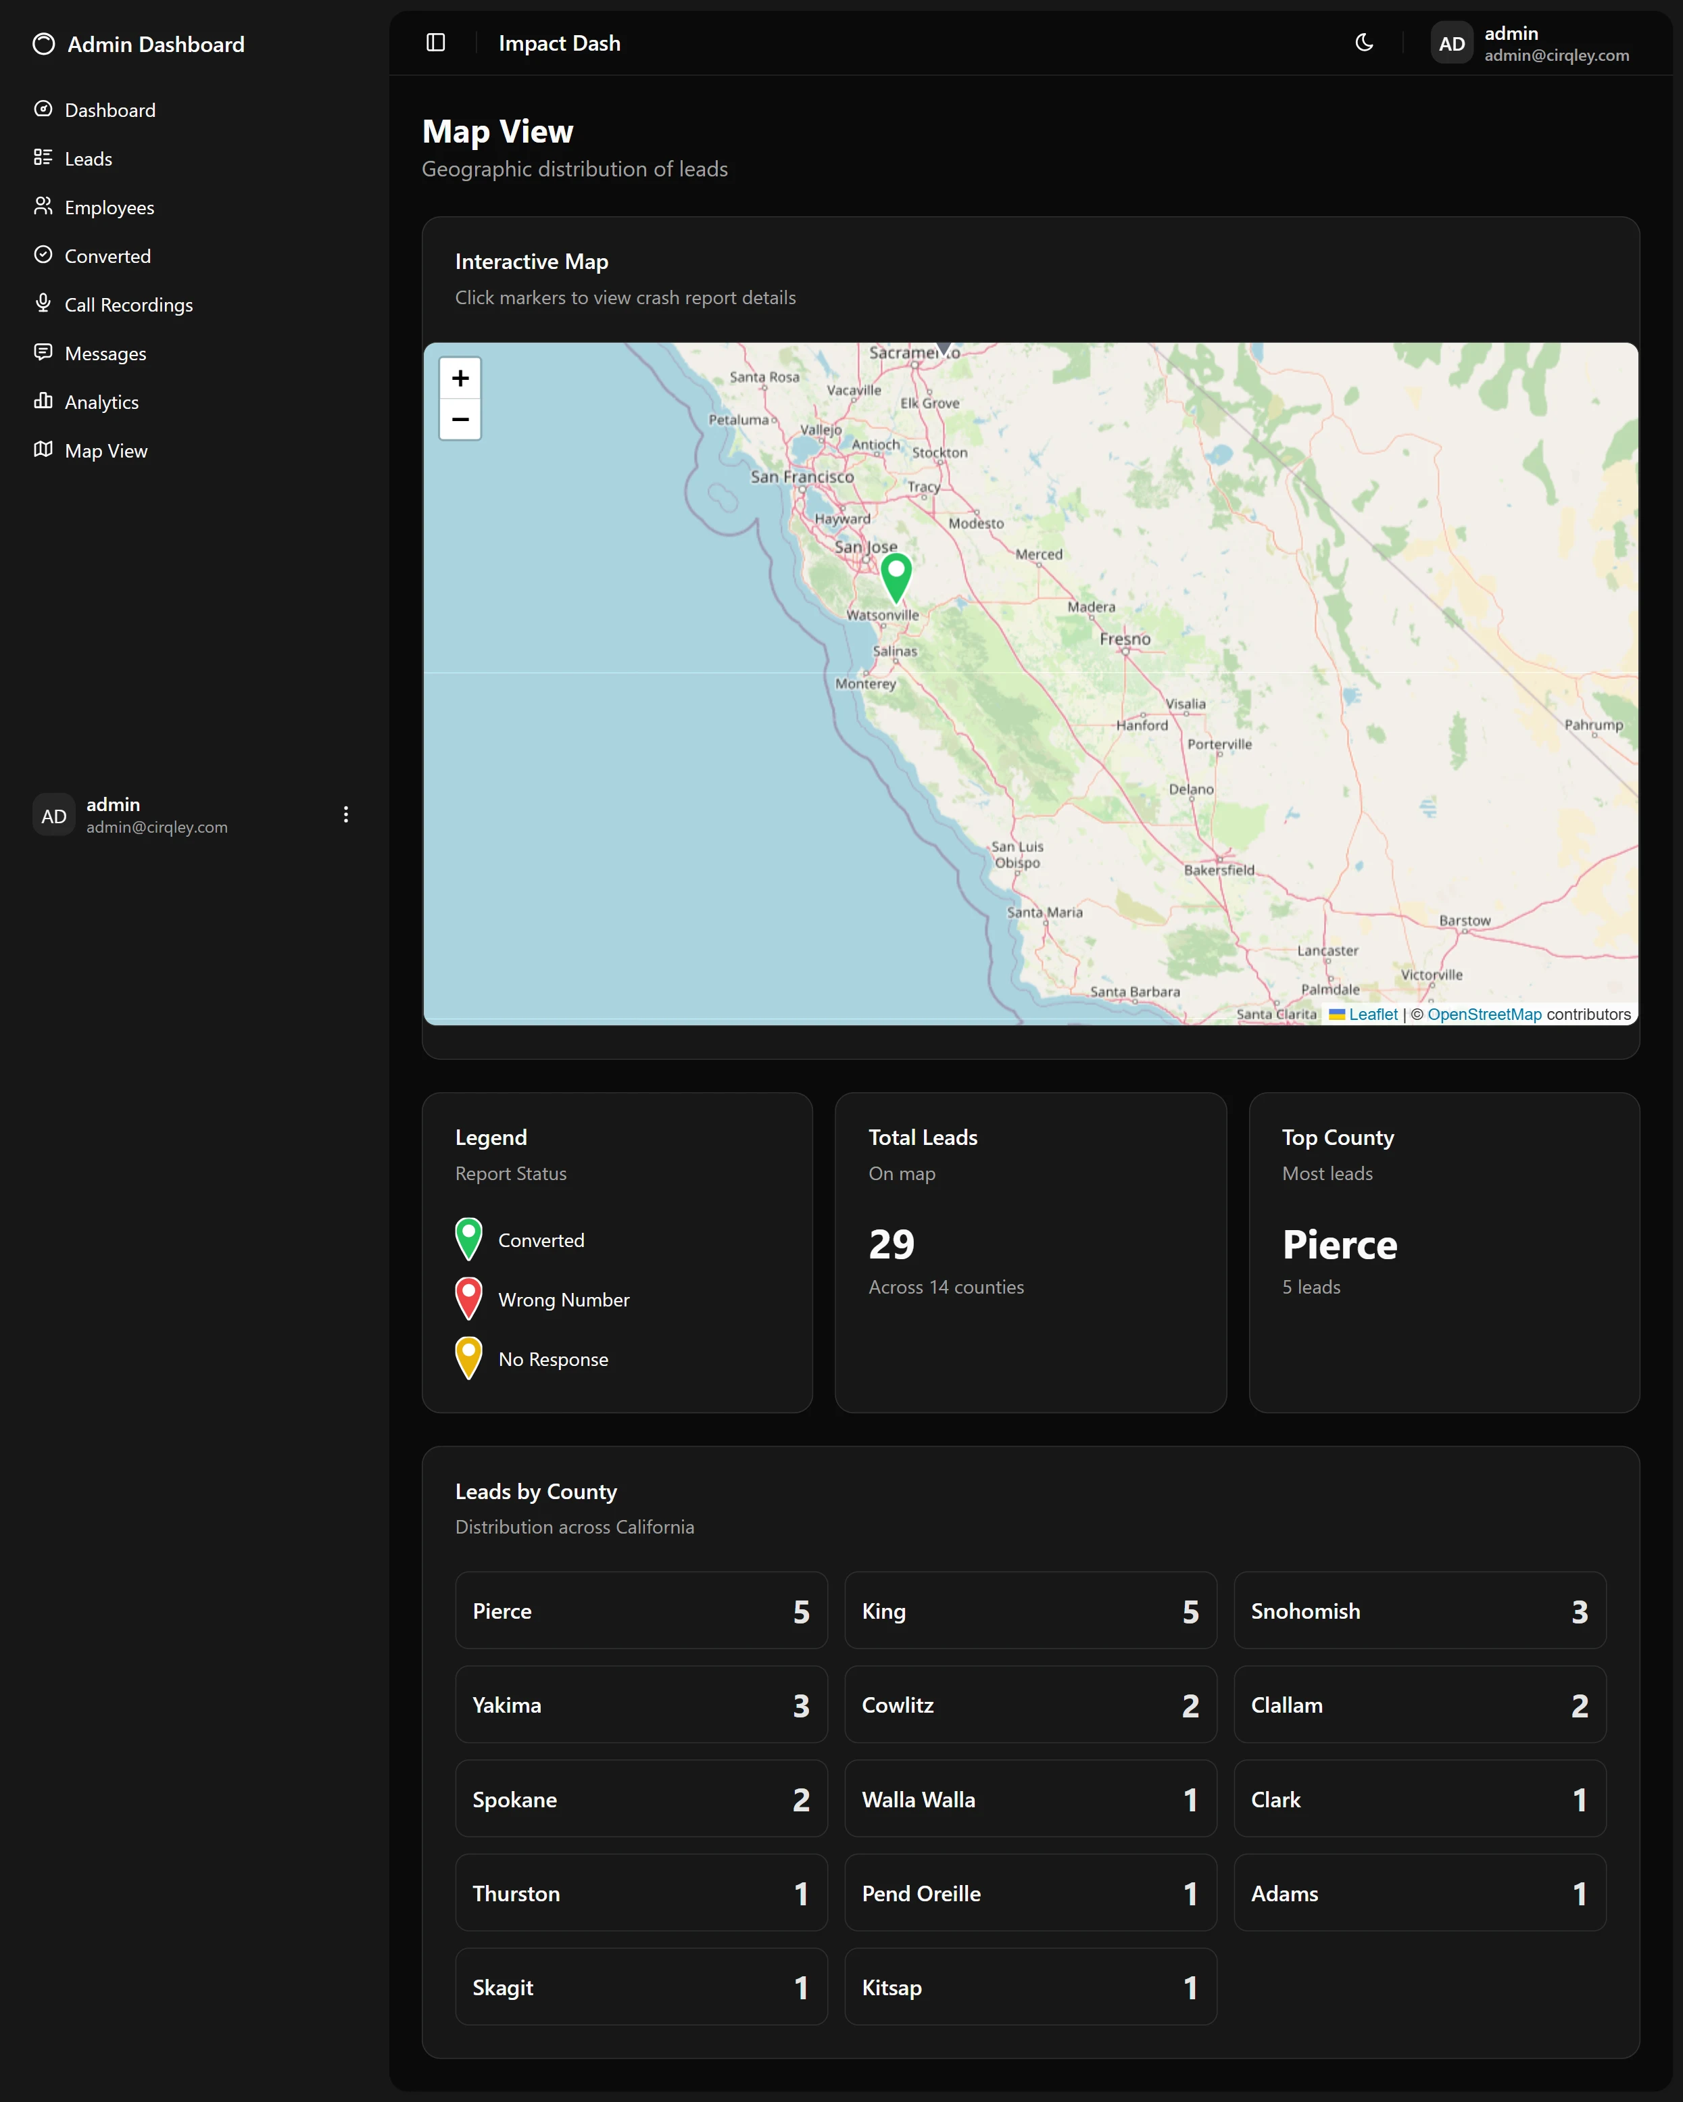Open the three-dot menu beside admin account
The image size is (1683, 2102).
click(345, 814)
